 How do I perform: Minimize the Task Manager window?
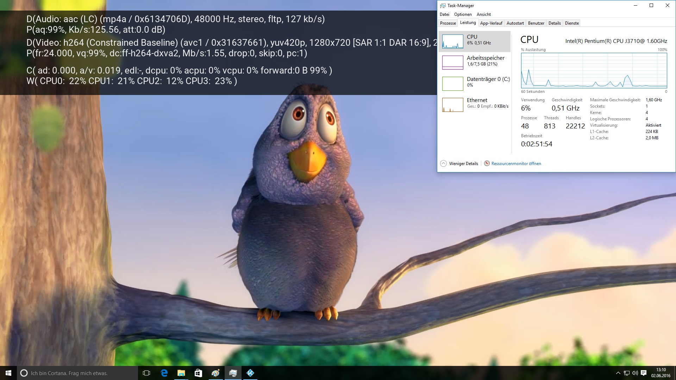636,5
